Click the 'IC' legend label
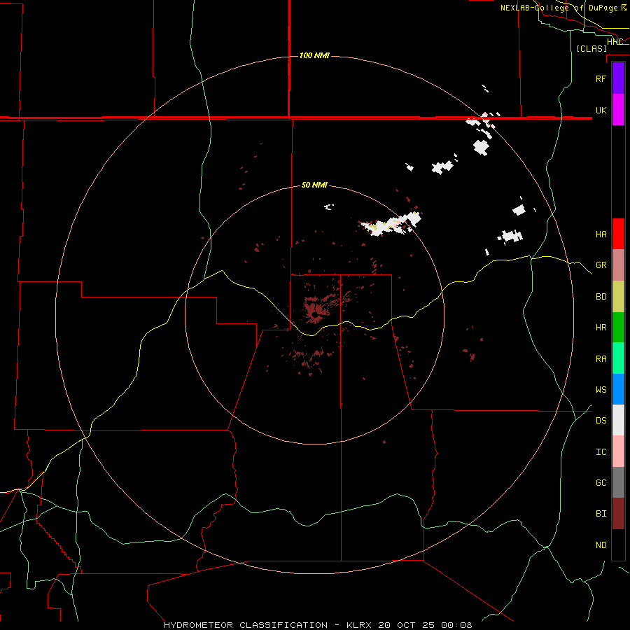The height and width of the screenshot is (630, 630). [x=601, y=451]
